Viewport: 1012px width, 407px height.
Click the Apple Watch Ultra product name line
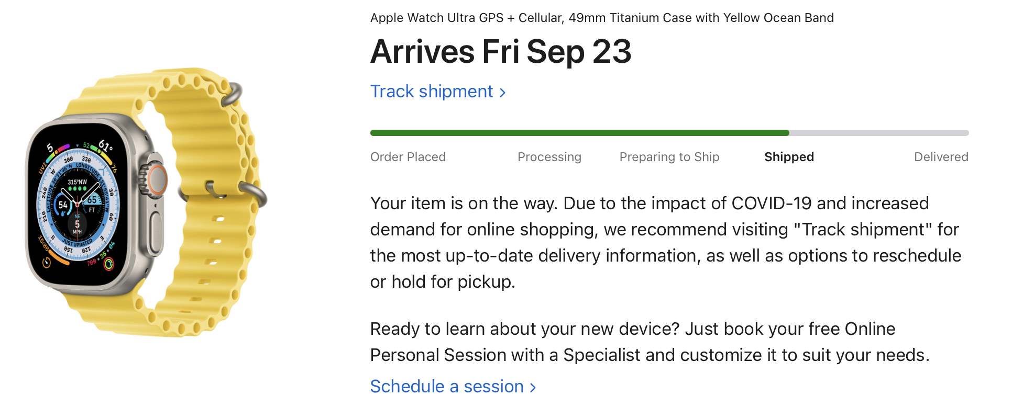click(601, 18)
